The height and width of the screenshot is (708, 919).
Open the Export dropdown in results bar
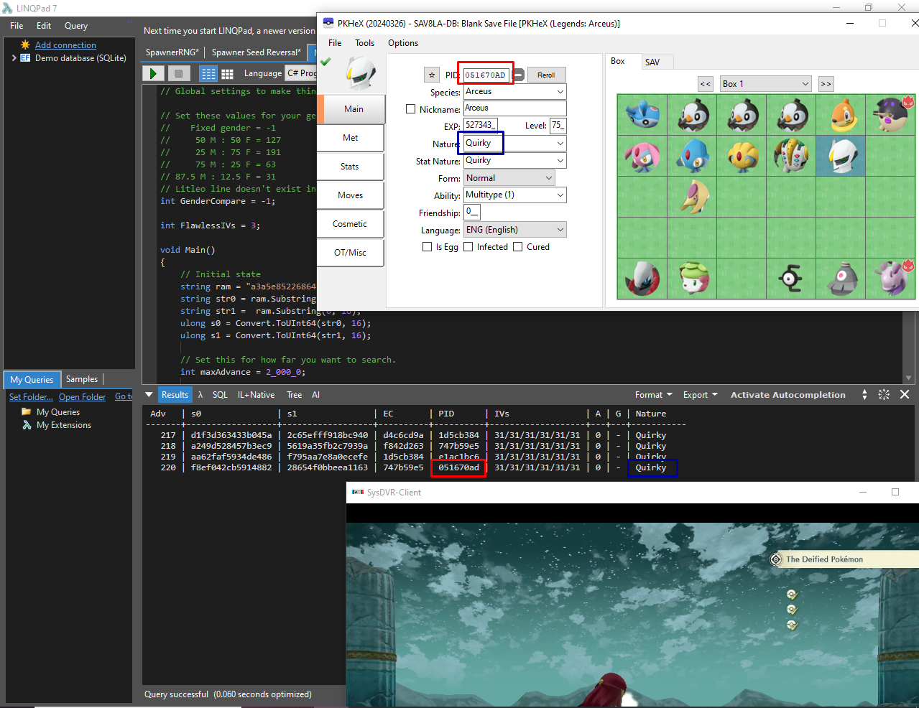coord(700,395)
